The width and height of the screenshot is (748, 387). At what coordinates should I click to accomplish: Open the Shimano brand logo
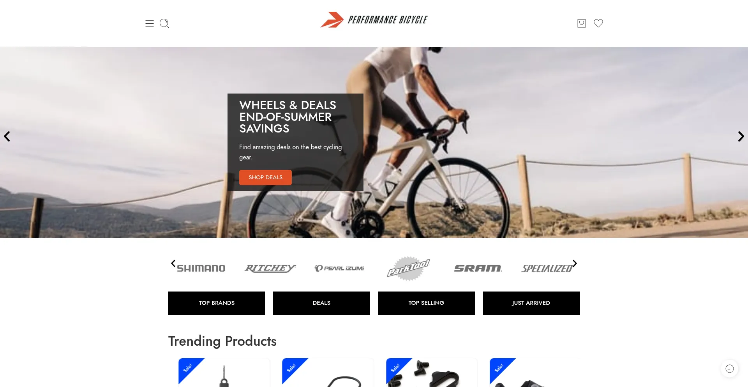click(x=201, y=269)
